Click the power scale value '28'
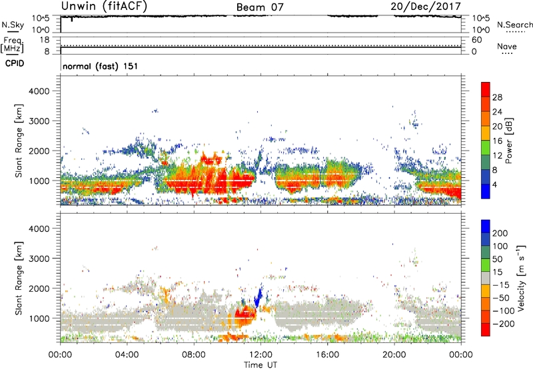Viewport: 533px width, 369px height. (497, 97)
